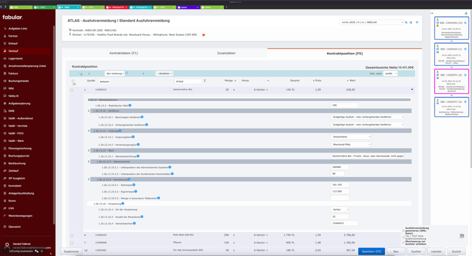The width and height of the screenshot is (472, 256).
Task: Open the fabby.AI sidebar entry
Action: [x=14, y=96]
